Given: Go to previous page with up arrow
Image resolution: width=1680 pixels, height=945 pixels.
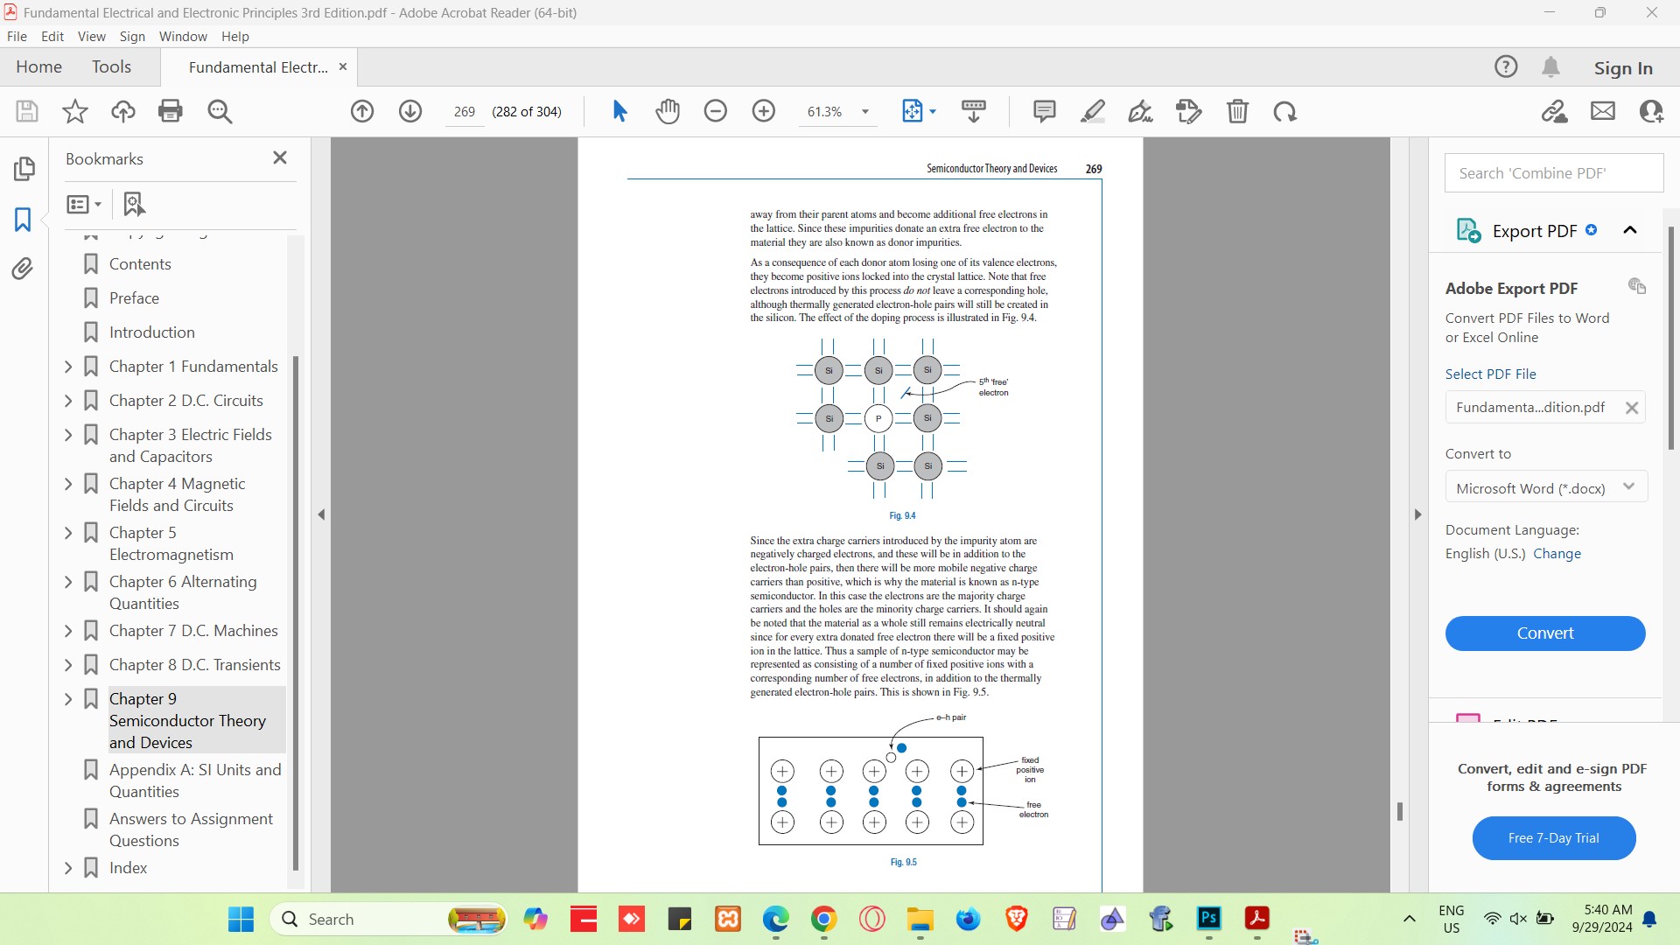Looking at the screenshot, I should pos(362,111).
